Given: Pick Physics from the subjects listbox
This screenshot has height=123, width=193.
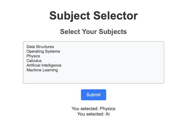Looking at the screenshot, I should [x=33, y=56].
